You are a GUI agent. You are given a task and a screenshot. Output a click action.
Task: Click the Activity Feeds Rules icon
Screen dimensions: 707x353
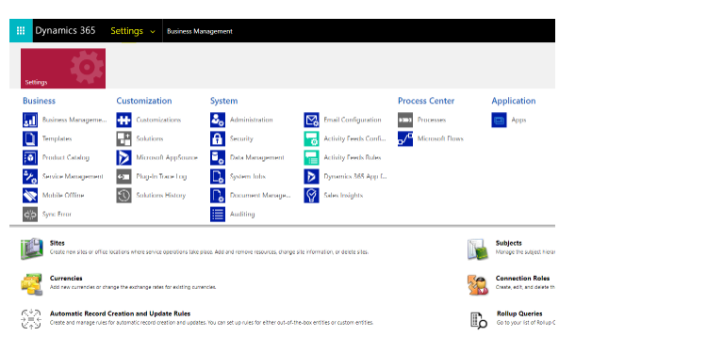tap(312, 158)
